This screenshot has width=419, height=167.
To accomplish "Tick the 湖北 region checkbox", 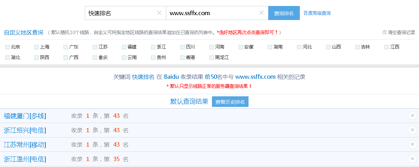I will click(7, 58).
